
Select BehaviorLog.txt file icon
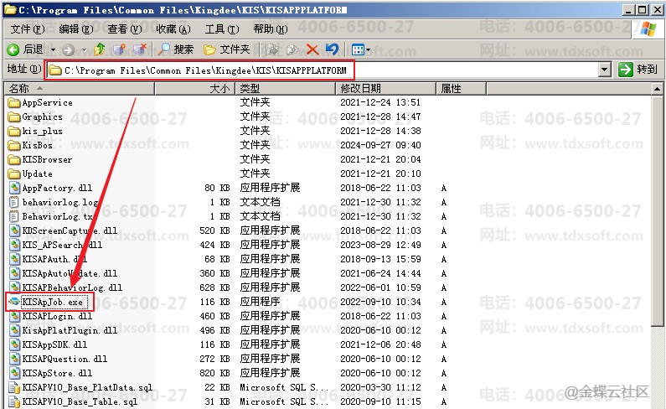coord(14,216)
